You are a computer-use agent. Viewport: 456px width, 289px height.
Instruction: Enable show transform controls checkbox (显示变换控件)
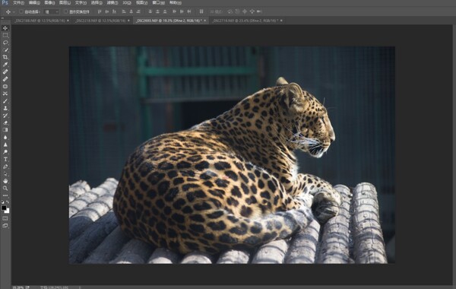tap(65, 11)
